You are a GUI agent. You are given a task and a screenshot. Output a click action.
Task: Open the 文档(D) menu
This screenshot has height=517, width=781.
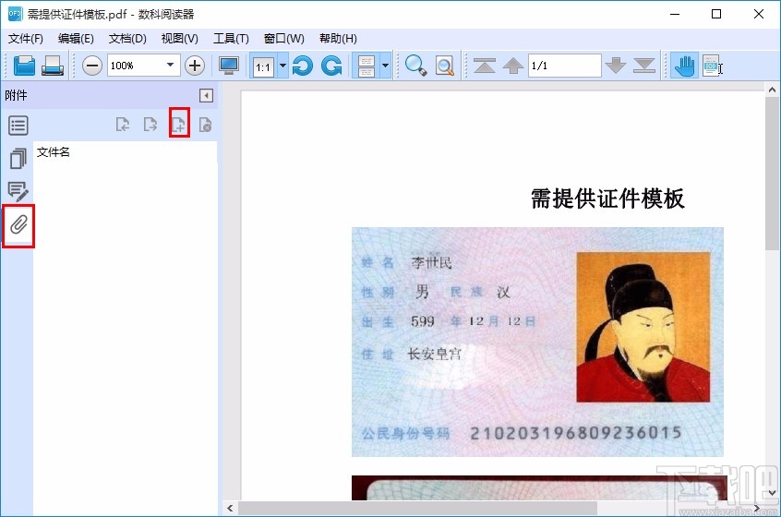[127, 39]
